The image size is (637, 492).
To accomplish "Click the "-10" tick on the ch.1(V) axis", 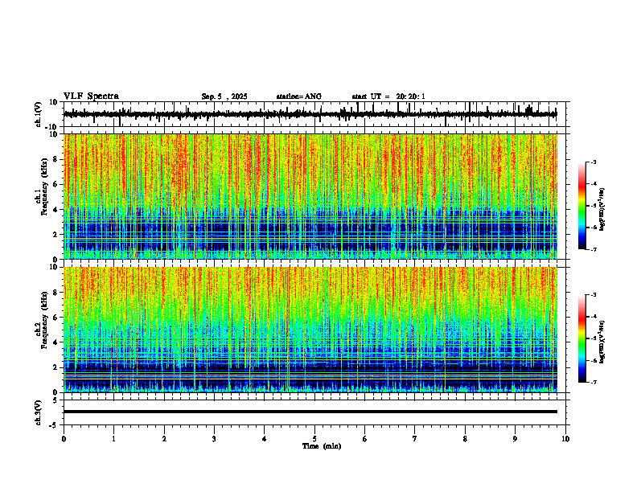I will click(52, 127).
